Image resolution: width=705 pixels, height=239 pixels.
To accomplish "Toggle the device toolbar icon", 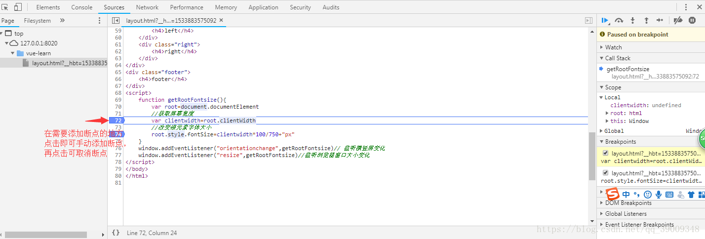I will 18,7.
